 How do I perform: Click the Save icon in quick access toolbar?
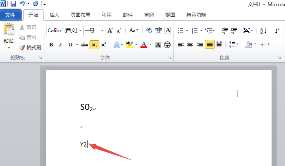[13, 4]
